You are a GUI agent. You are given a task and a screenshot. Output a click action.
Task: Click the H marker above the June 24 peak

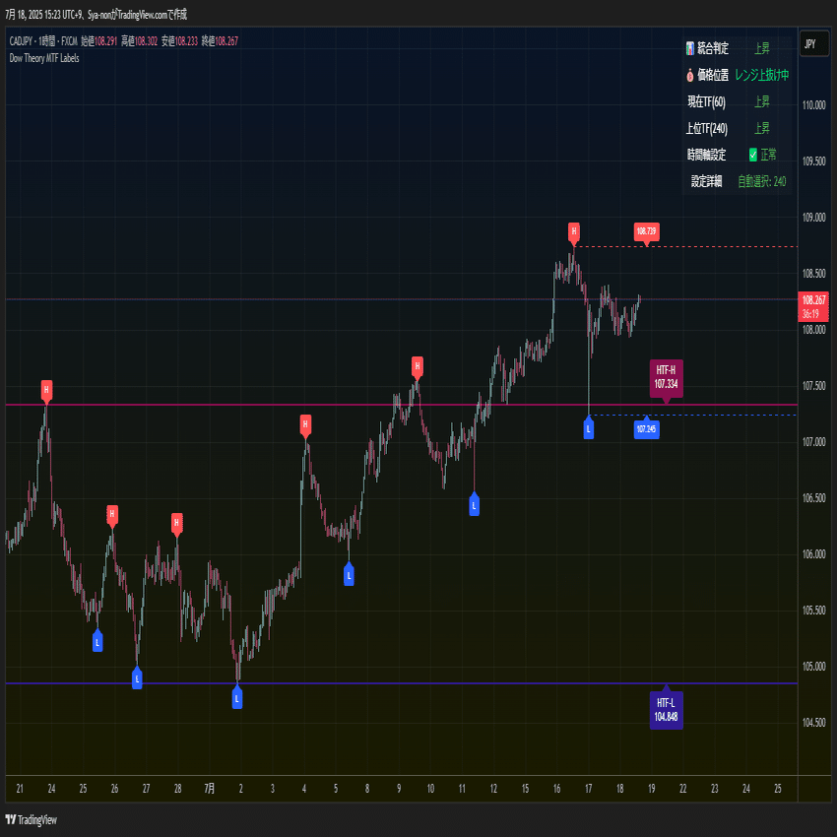point(46,390)
